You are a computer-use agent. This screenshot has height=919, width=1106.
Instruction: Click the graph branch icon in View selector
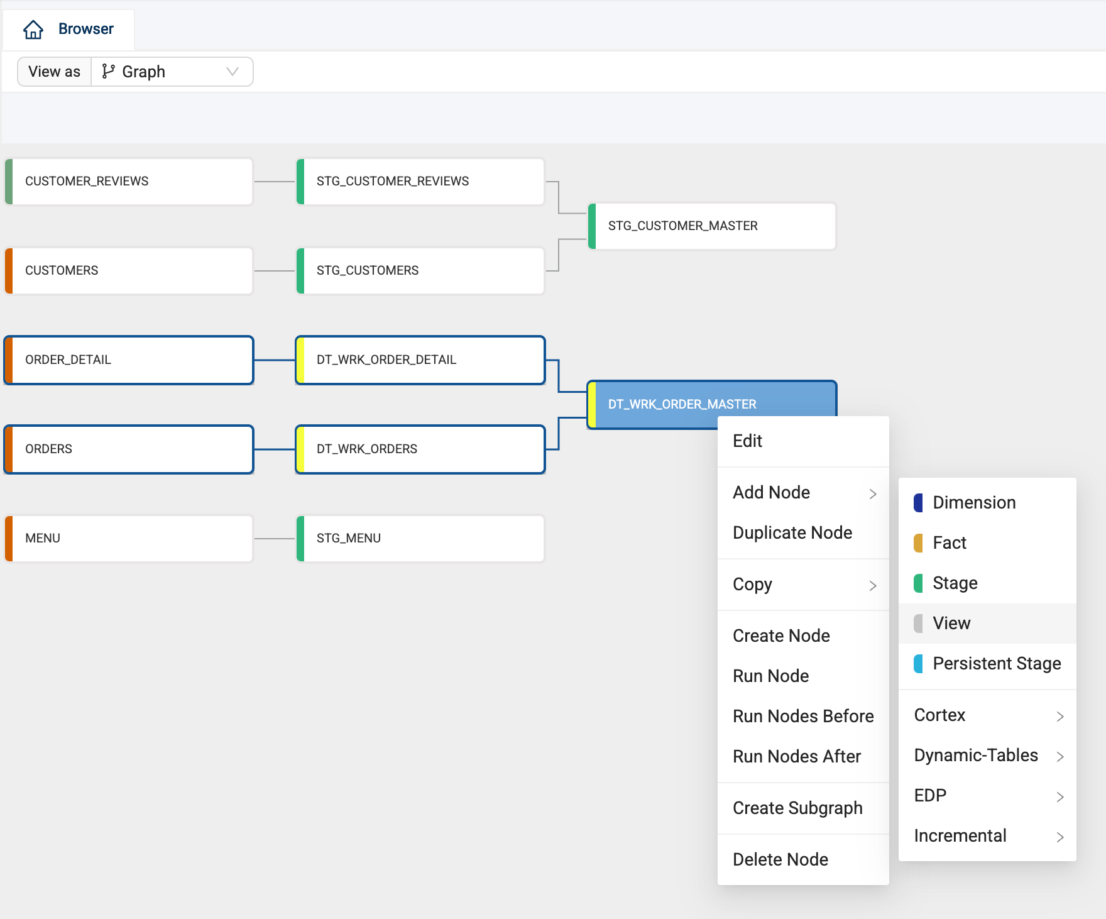click(x=108, y=72)
